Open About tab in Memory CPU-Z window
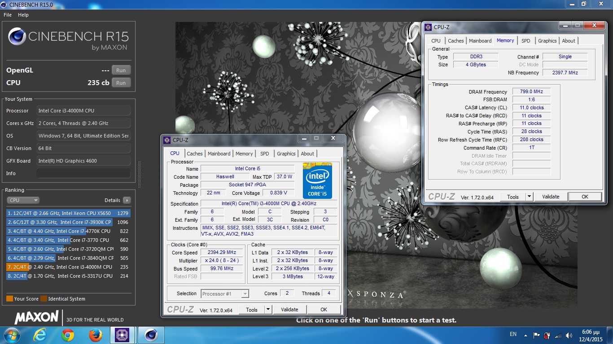The width and height of the screenshot is (613, 344). pyautogui.click(x=569, y=41)
